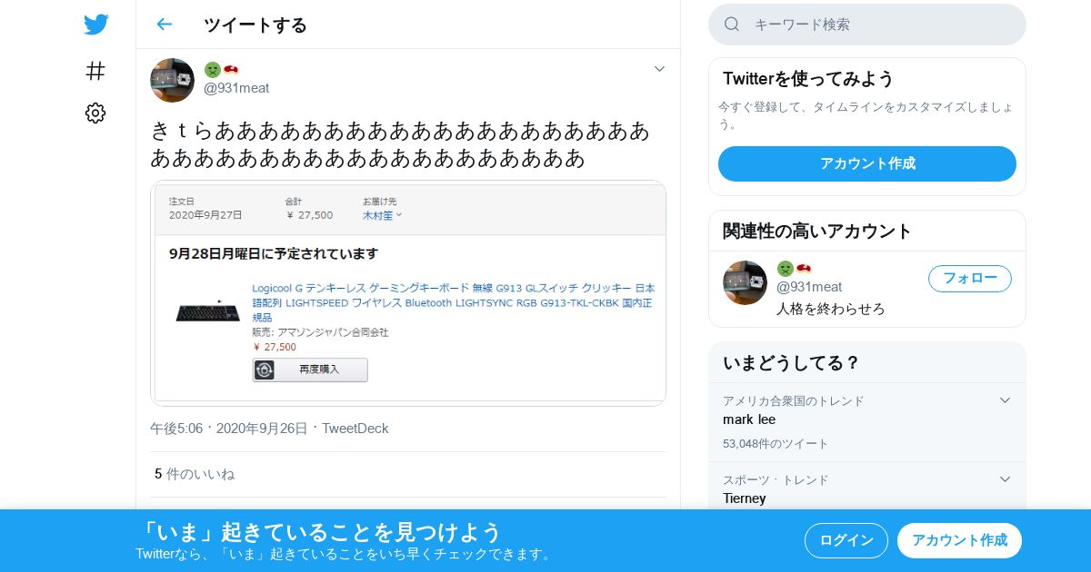Open the tweet author's avatar
1091x572 pixels.
[172, 80]
